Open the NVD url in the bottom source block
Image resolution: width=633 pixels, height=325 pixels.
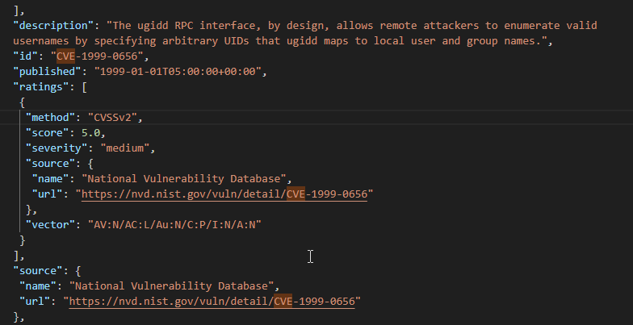point(214,301)
